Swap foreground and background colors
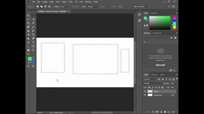This screenshot has height=114, width=204. 33,57
